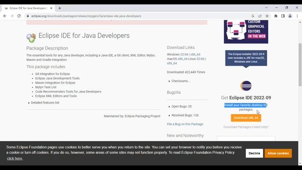Click the Eclipse logo above Get Eclipse IDE
Viewport: 302px width, 170px height.
tap(246, 86)
